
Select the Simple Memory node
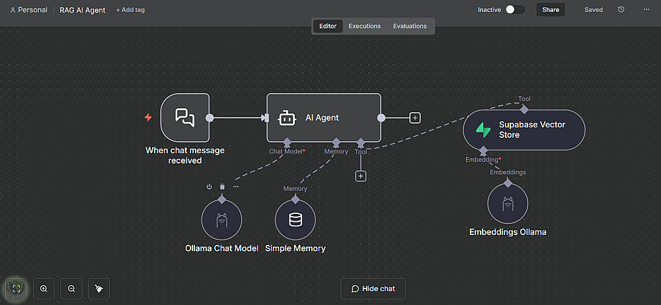point(295,220)
